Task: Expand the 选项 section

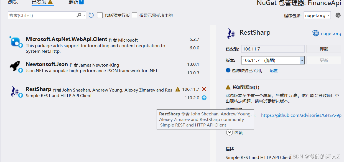Action: point(229,132)
